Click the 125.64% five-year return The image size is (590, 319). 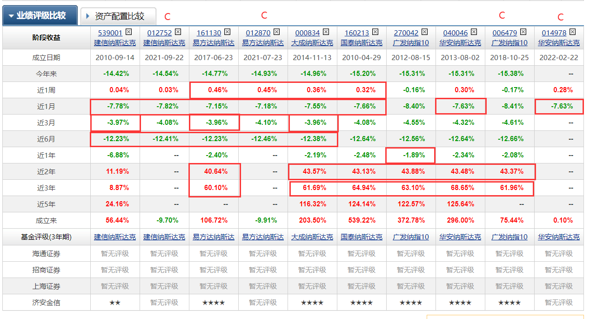pos(460,204)
